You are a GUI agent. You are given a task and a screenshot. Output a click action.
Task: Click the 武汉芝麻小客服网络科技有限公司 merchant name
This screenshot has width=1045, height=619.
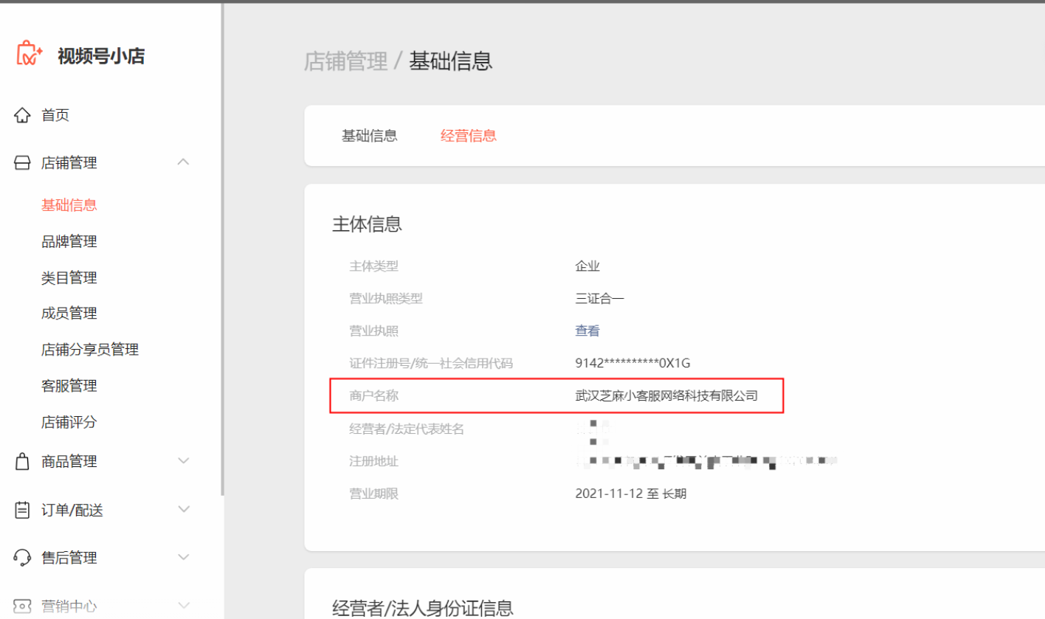667,395
